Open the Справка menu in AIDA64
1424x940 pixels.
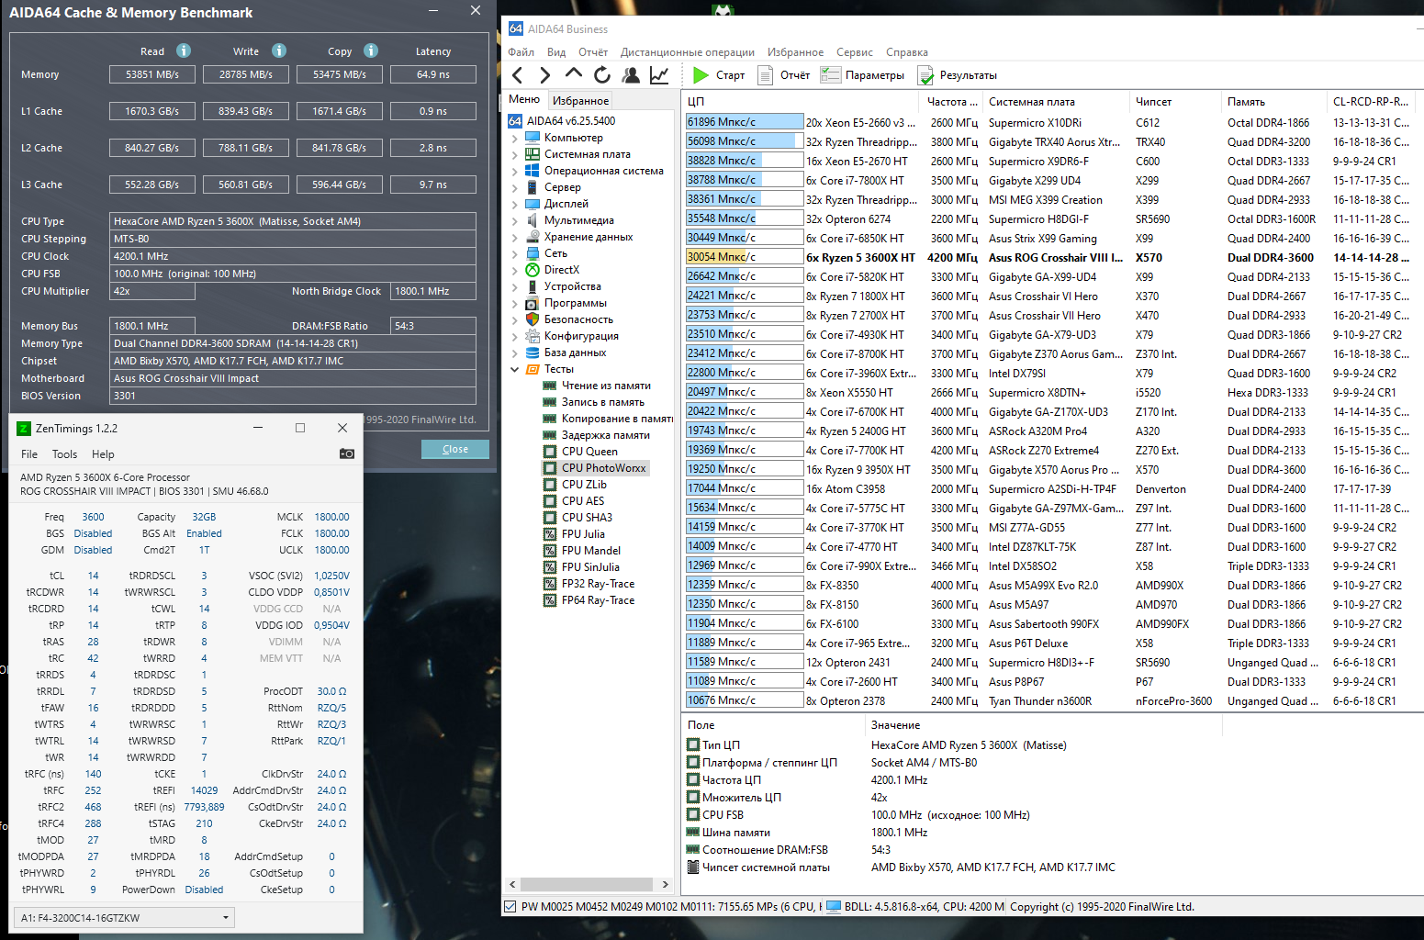(x=907, y=52)
